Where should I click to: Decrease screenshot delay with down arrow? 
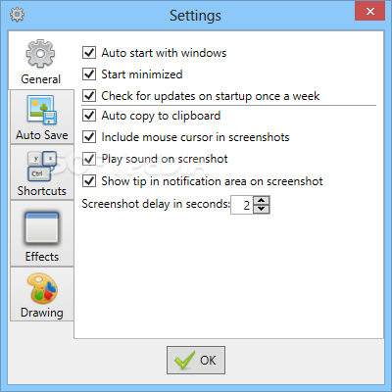[x=262, y=209]
